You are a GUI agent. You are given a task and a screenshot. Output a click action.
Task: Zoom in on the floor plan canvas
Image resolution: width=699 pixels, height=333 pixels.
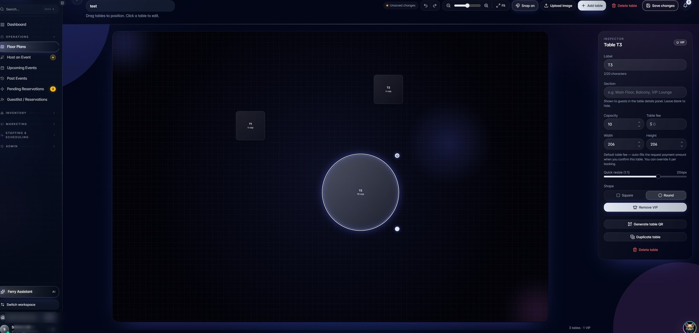click(486, 6)
